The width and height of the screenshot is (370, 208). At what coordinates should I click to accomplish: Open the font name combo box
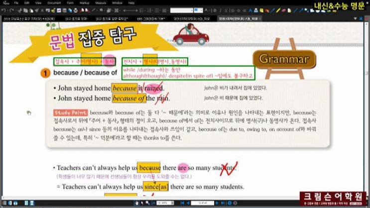pyautogui.click(x=181, y=10)
